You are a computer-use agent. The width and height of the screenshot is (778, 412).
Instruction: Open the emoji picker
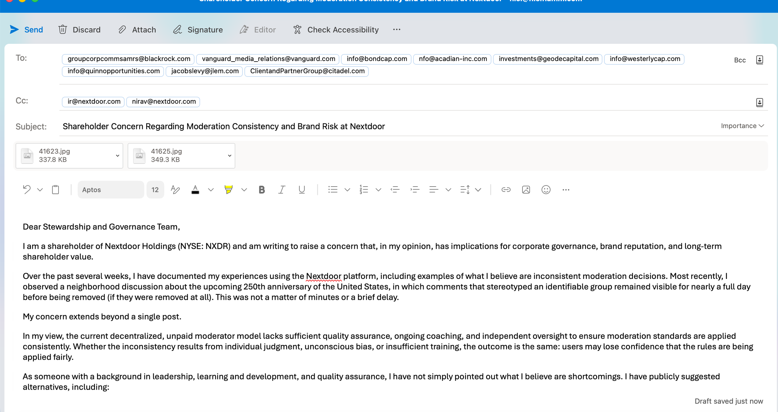[x=546, y=189]
